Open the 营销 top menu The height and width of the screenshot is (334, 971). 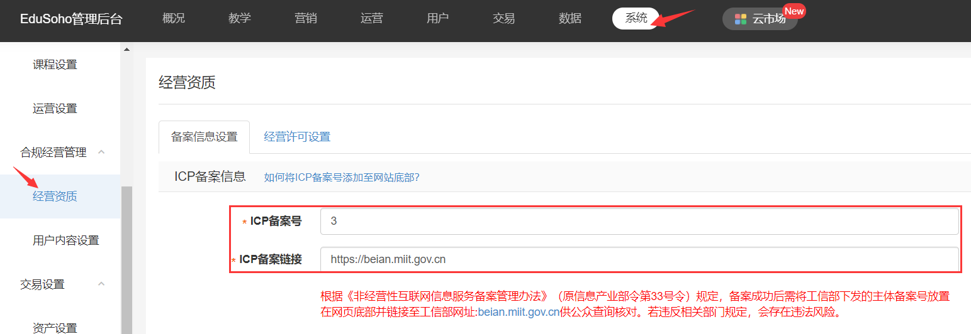[306, 18]
